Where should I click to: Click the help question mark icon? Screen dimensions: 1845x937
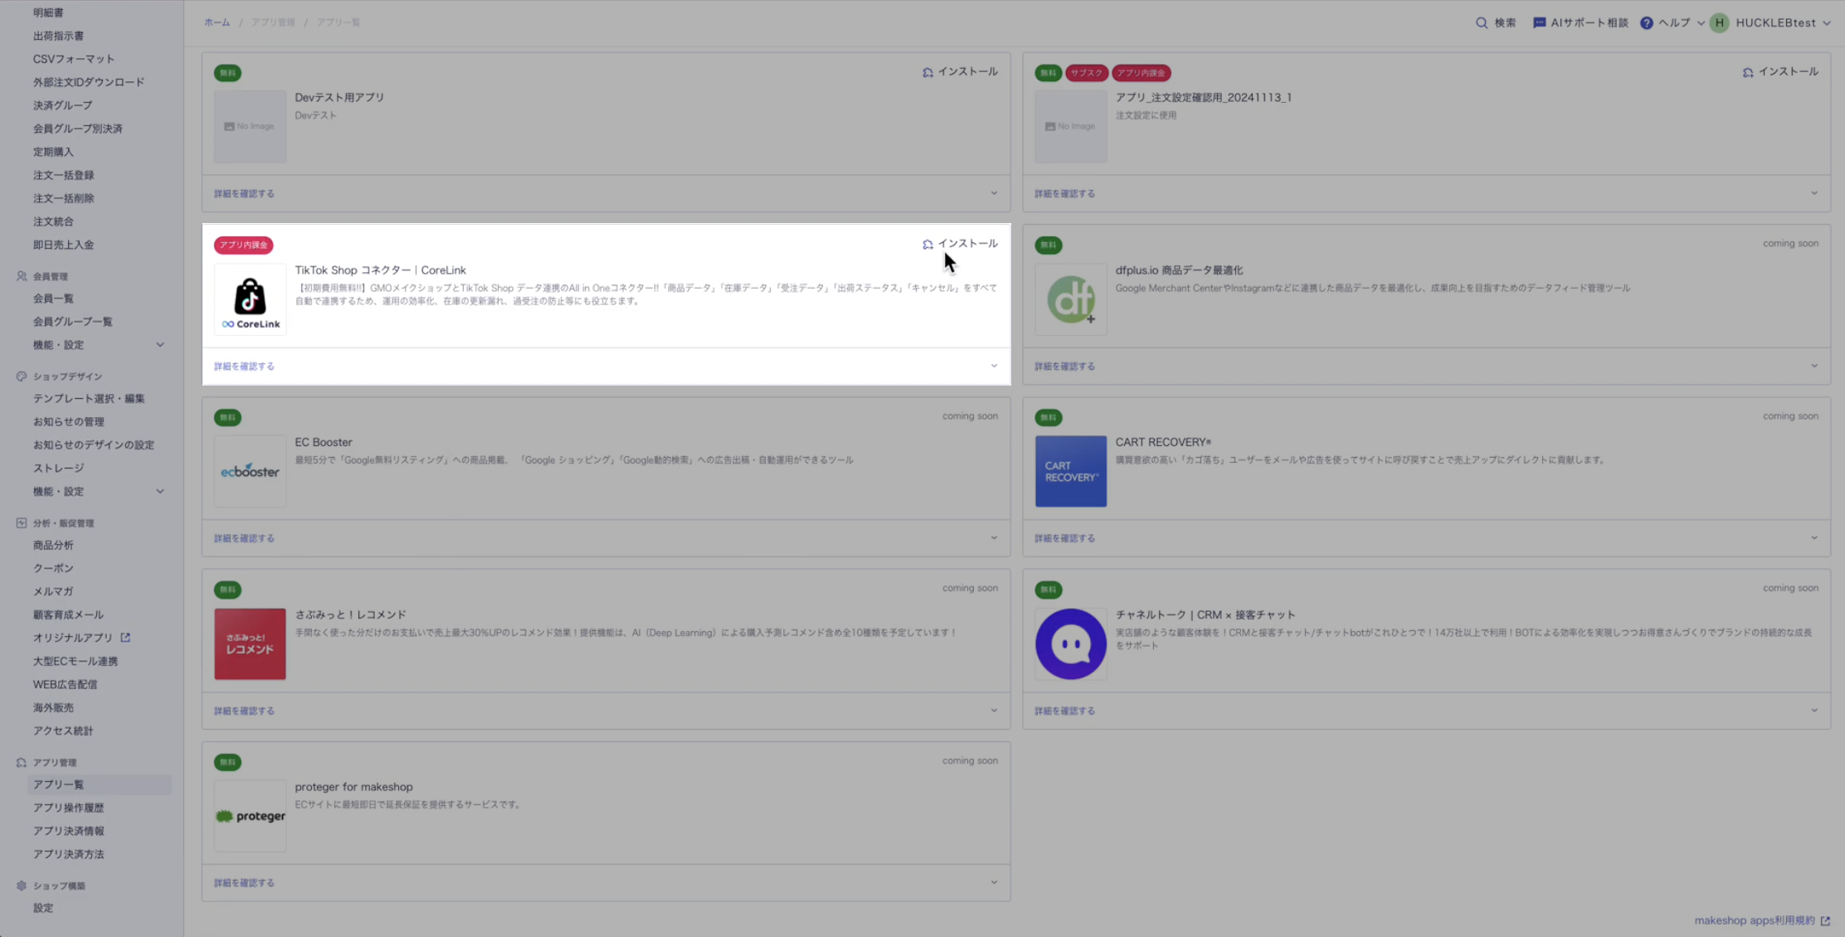click(1647, 23)
